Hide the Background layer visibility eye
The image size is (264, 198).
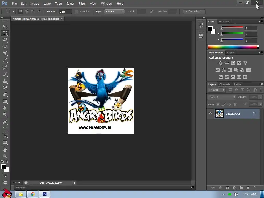(210, 113)
